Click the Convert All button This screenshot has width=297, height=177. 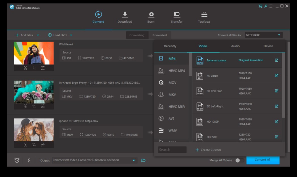pyautogui.click(x=262, y=160)
